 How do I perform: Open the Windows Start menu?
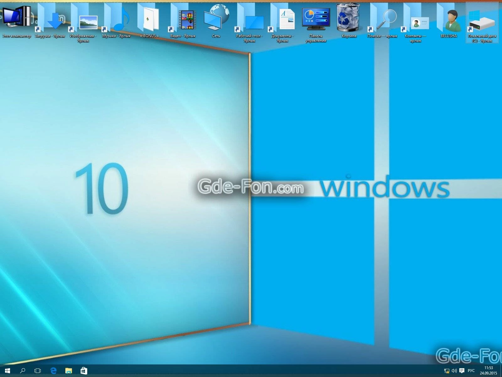tap(8, 371)
